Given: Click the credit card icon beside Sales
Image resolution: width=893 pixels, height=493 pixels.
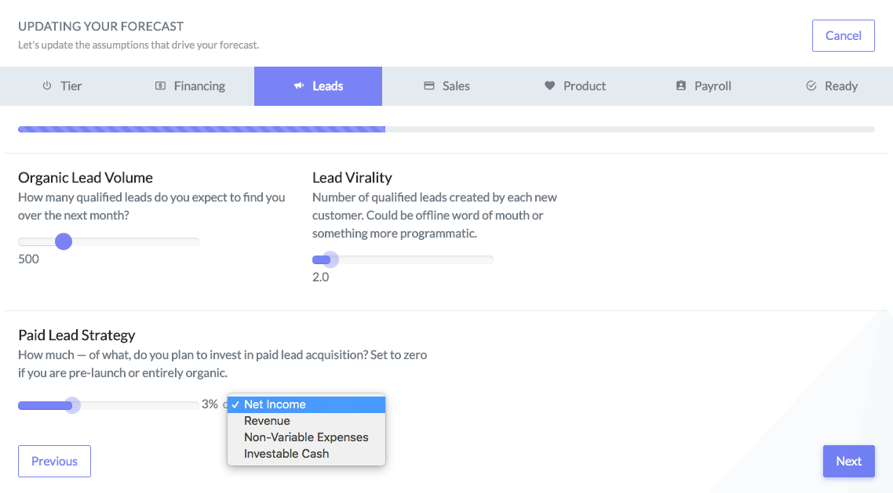Looking at the screenshot, I should [429, 86].
